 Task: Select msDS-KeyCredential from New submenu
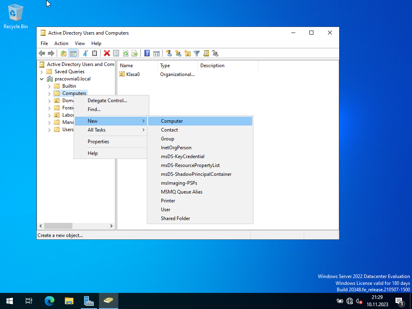pos(200,157)
